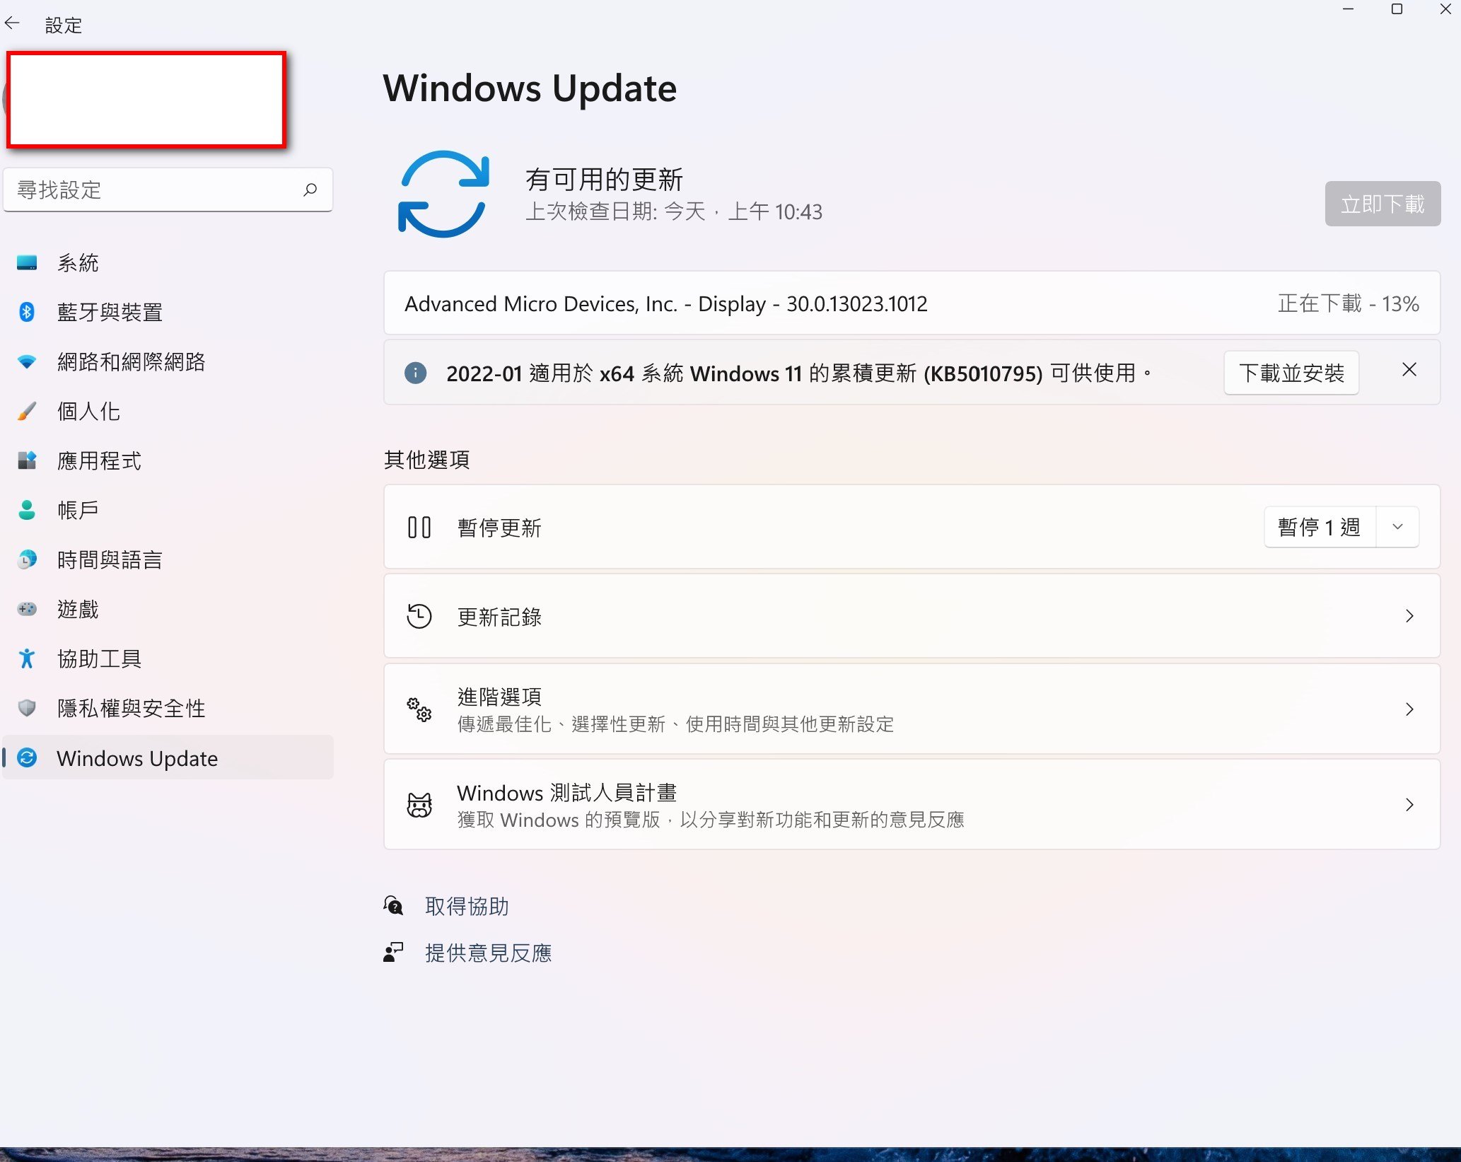The height and width of the screenshot is (1162, 1461).
Task: Open 時間與語言 settings
Action: 168,559
